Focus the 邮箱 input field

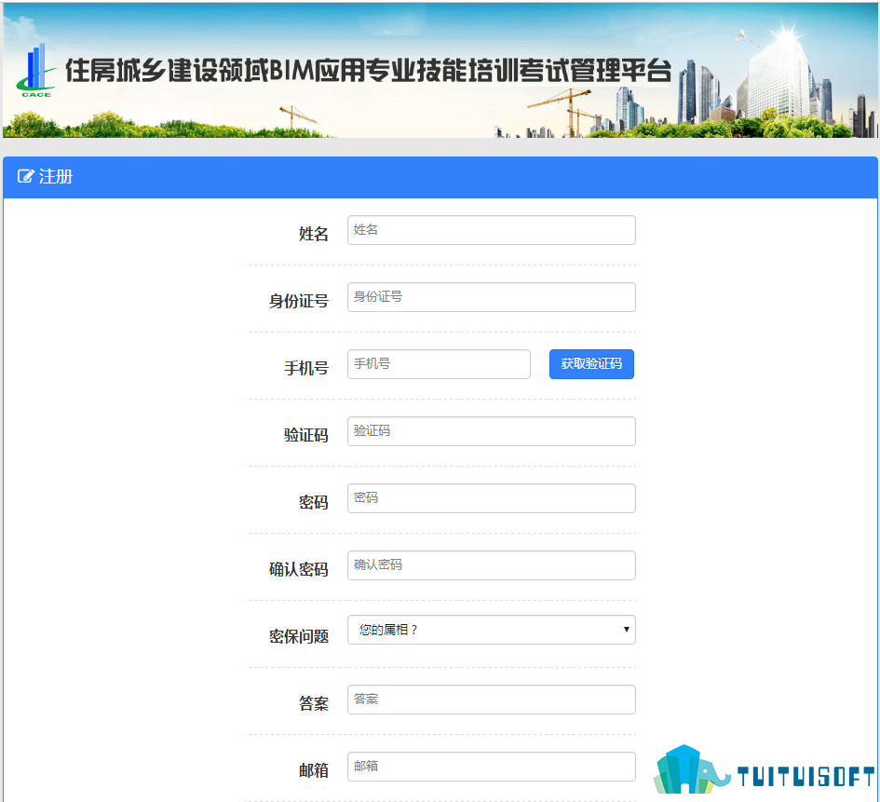491,767
